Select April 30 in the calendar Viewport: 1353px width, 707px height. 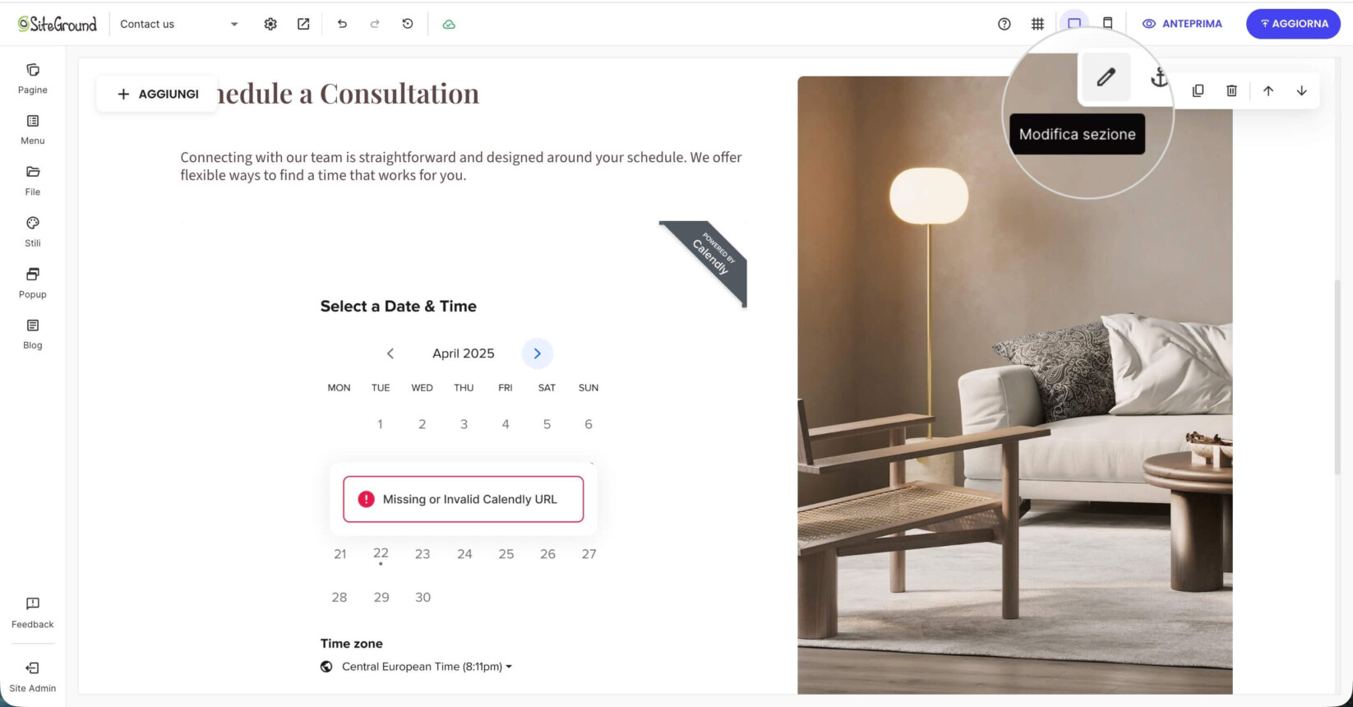click(423, 598)
